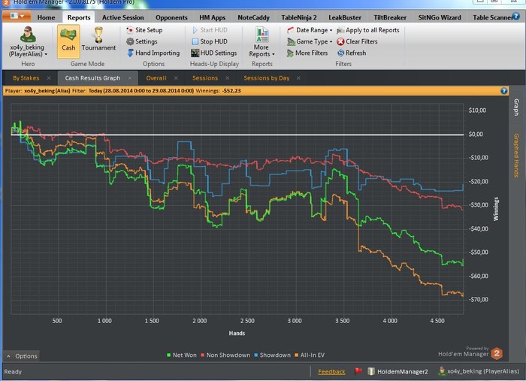
Task: Open Hand Importing
Action: pos(153,53)
